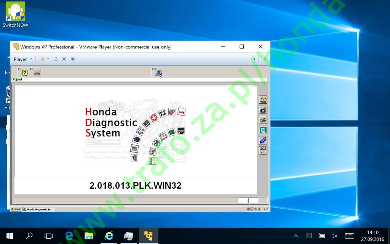Open the Windows XP Start menu
Screen dimensions: 390x244
(16, 209)
